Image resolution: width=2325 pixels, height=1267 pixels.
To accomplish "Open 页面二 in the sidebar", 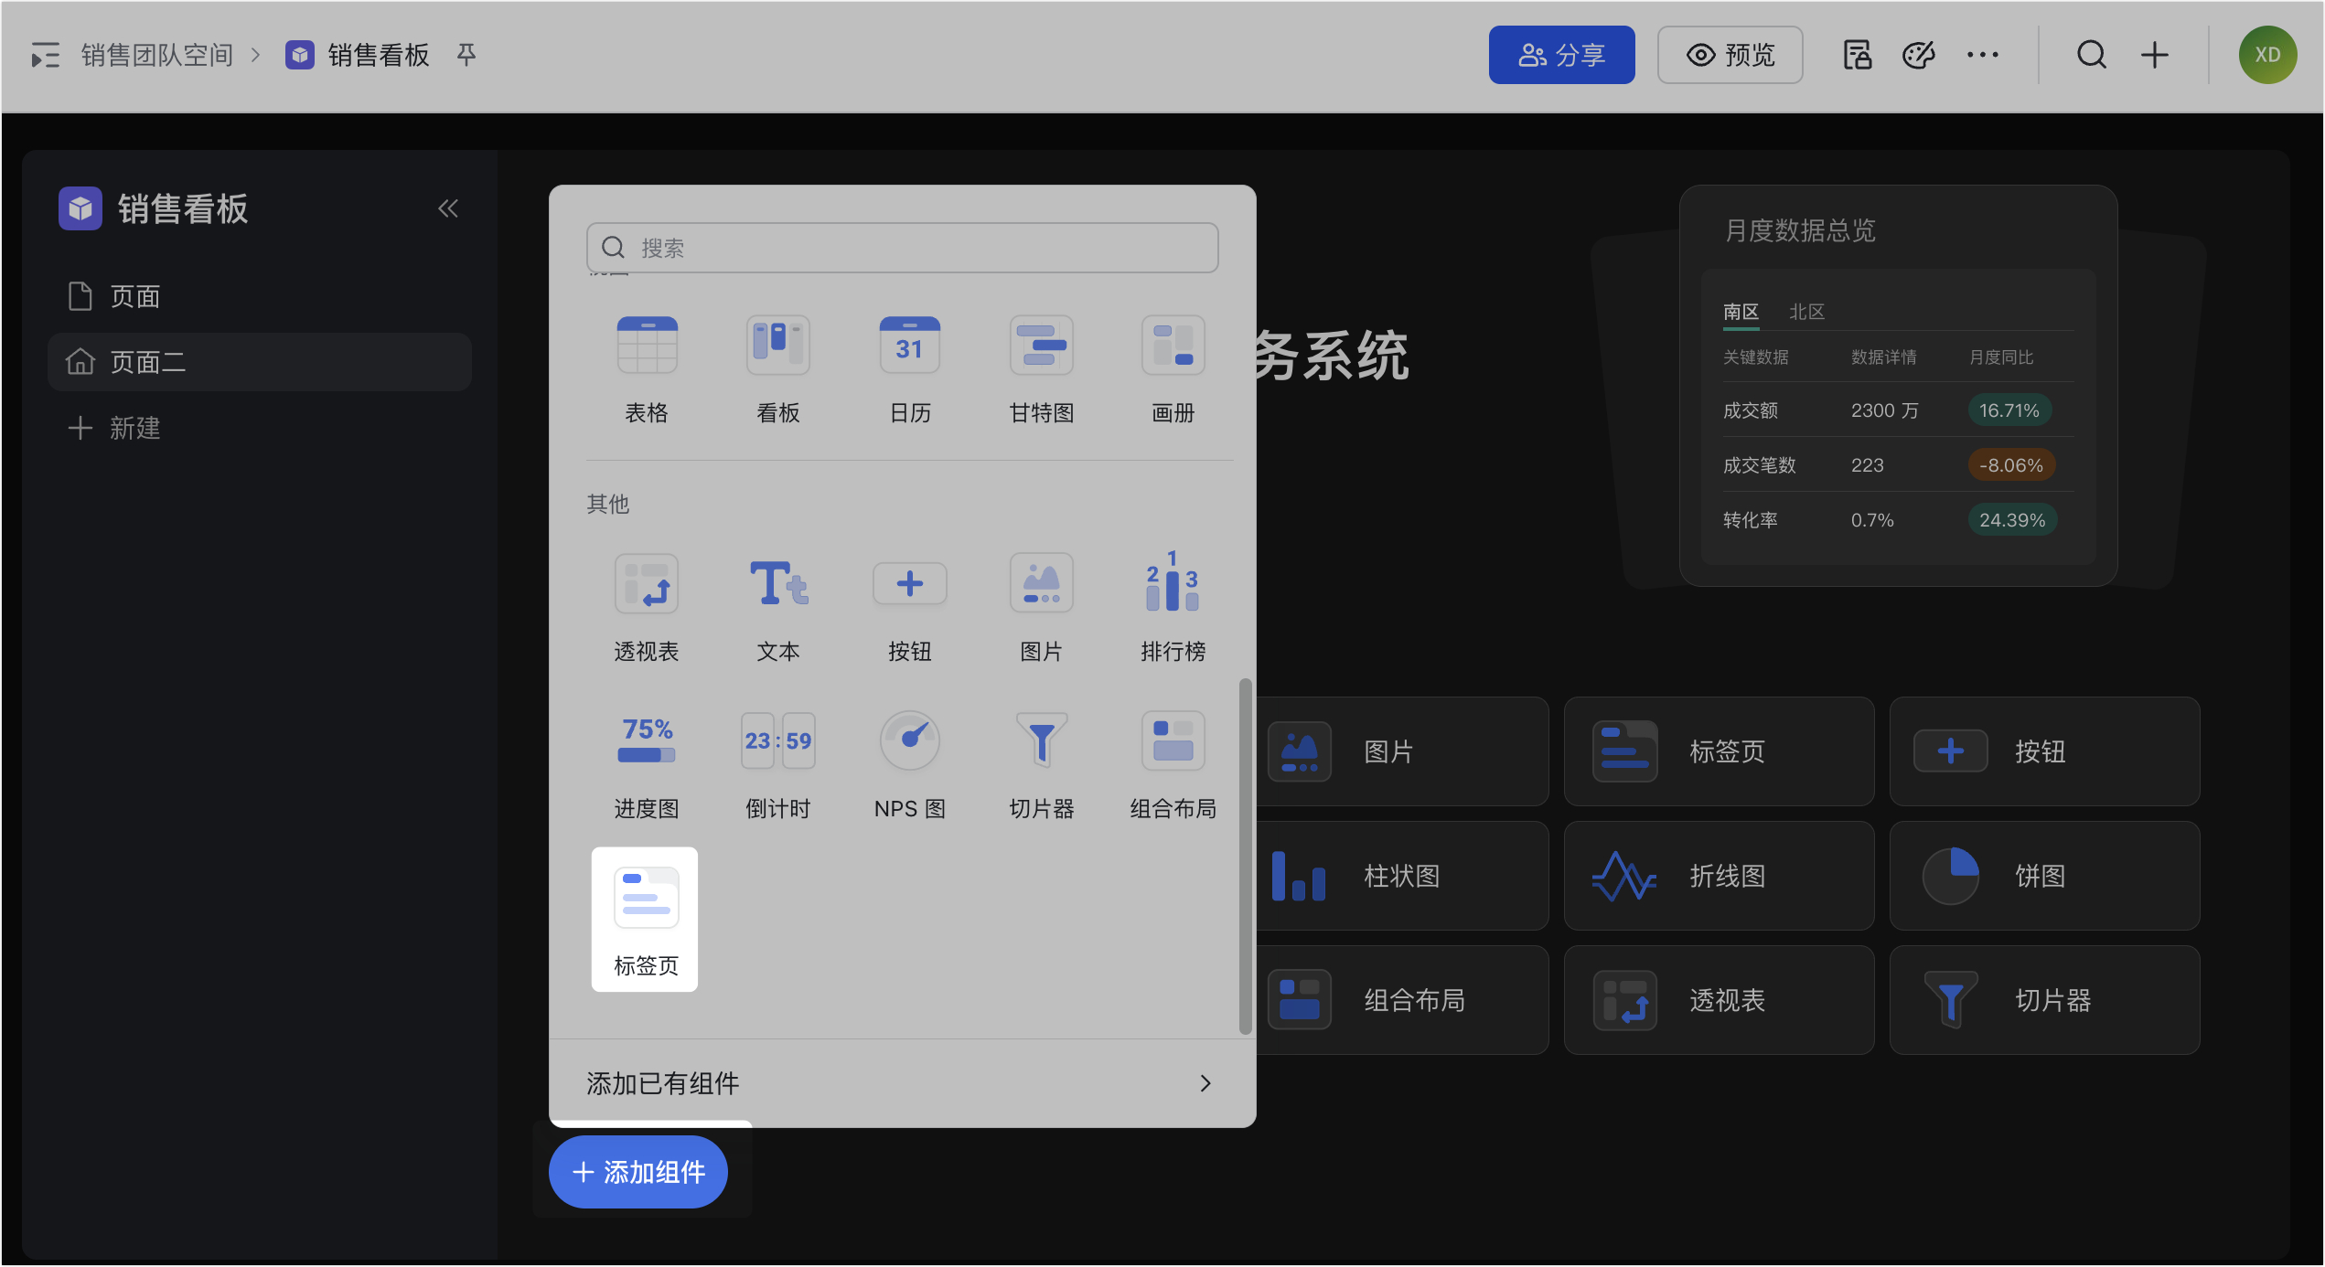I will coord(260,362).
